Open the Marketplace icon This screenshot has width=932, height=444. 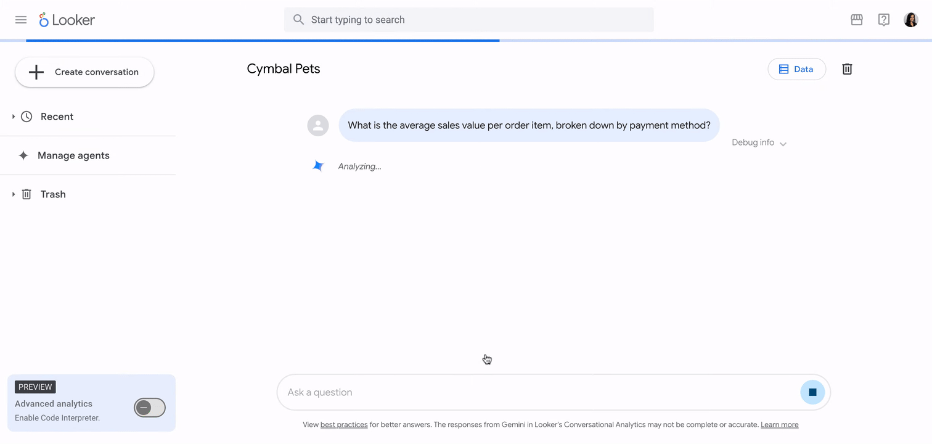tap(857, 20)
